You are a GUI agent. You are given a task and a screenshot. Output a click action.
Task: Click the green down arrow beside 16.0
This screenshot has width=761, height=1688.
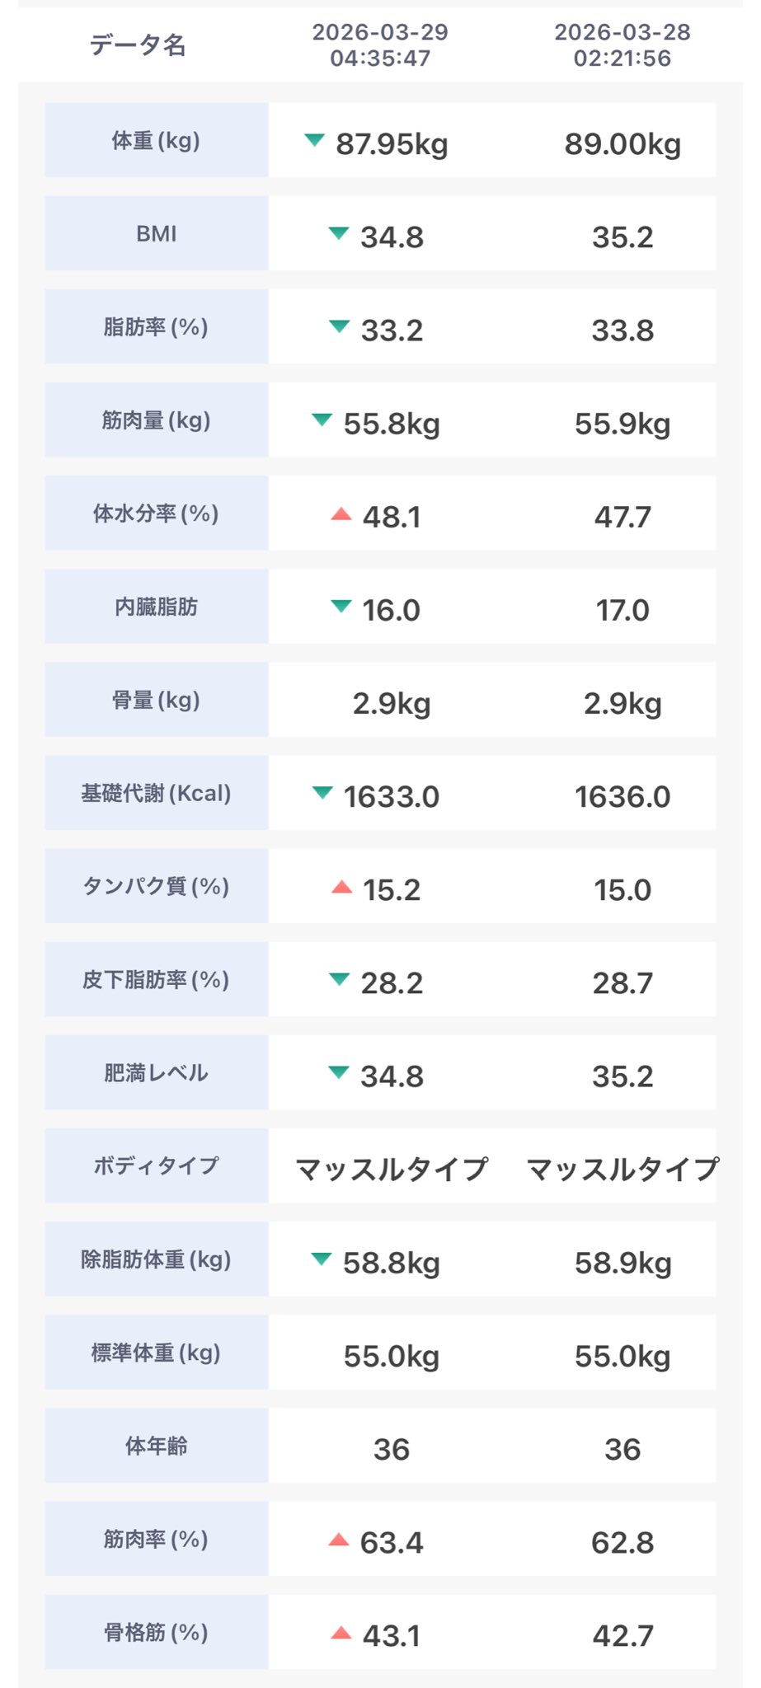pyautogui.click(x=341, y=607)
